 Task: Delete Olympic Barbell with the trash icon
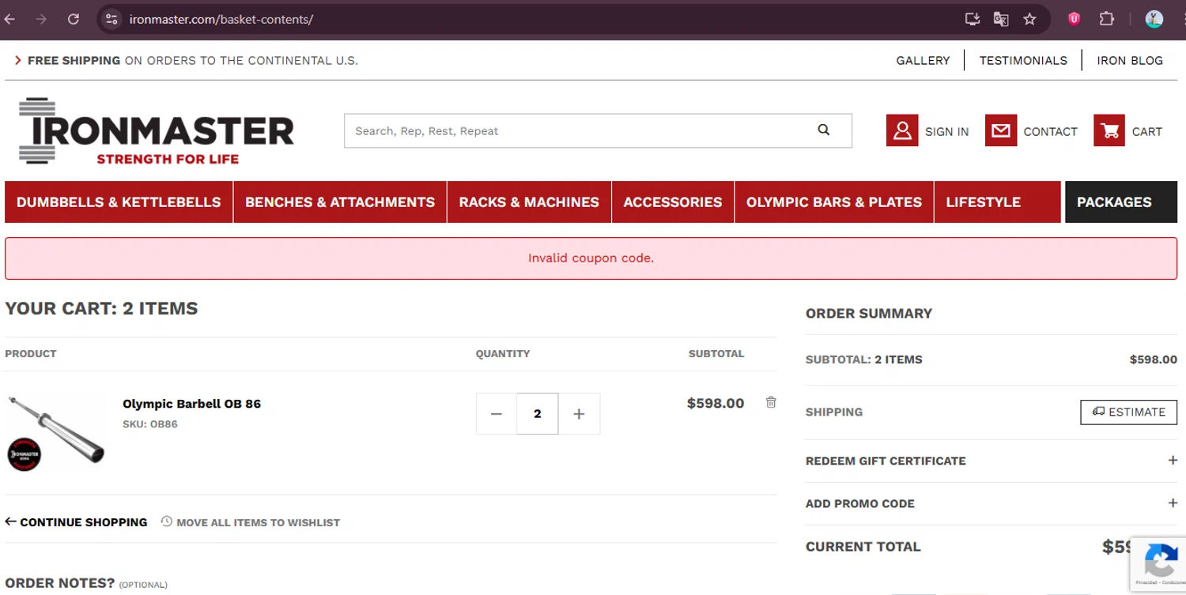click(x=771, y=402)
